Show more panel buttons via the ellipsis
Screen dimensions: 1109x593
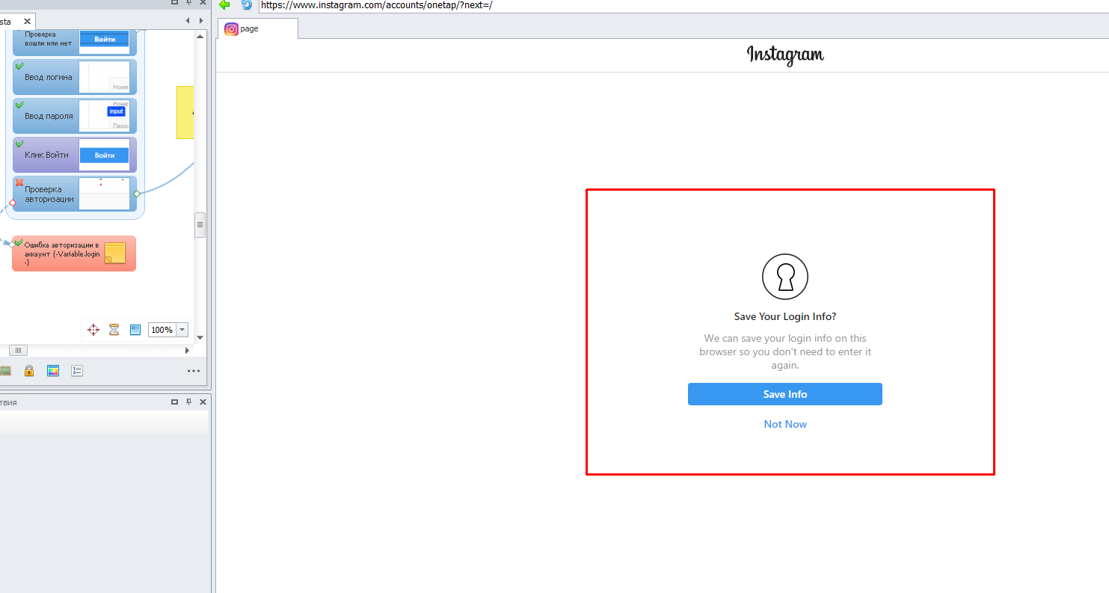(194, 371)
